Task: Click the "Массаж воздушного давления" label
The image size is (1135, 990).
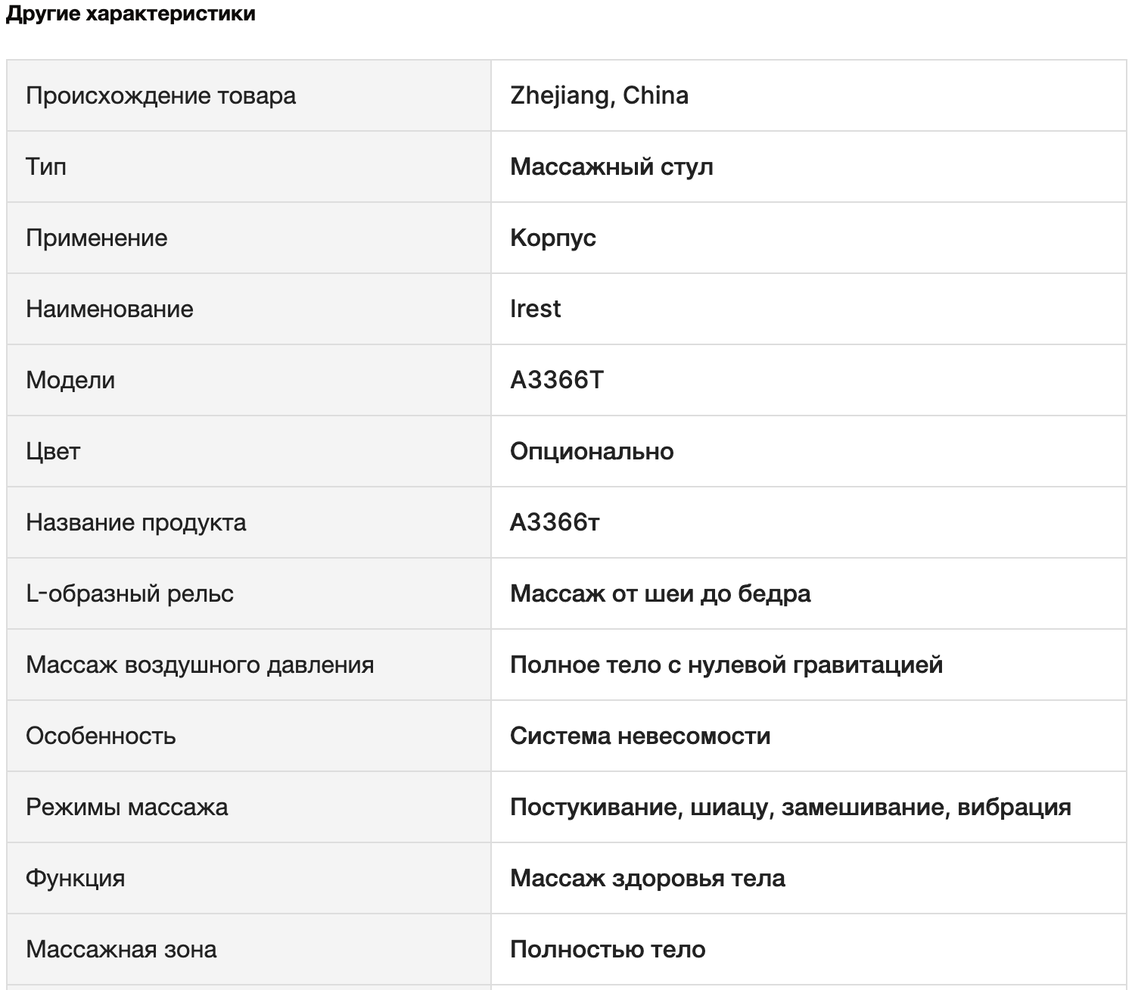Action: point(200,665)
